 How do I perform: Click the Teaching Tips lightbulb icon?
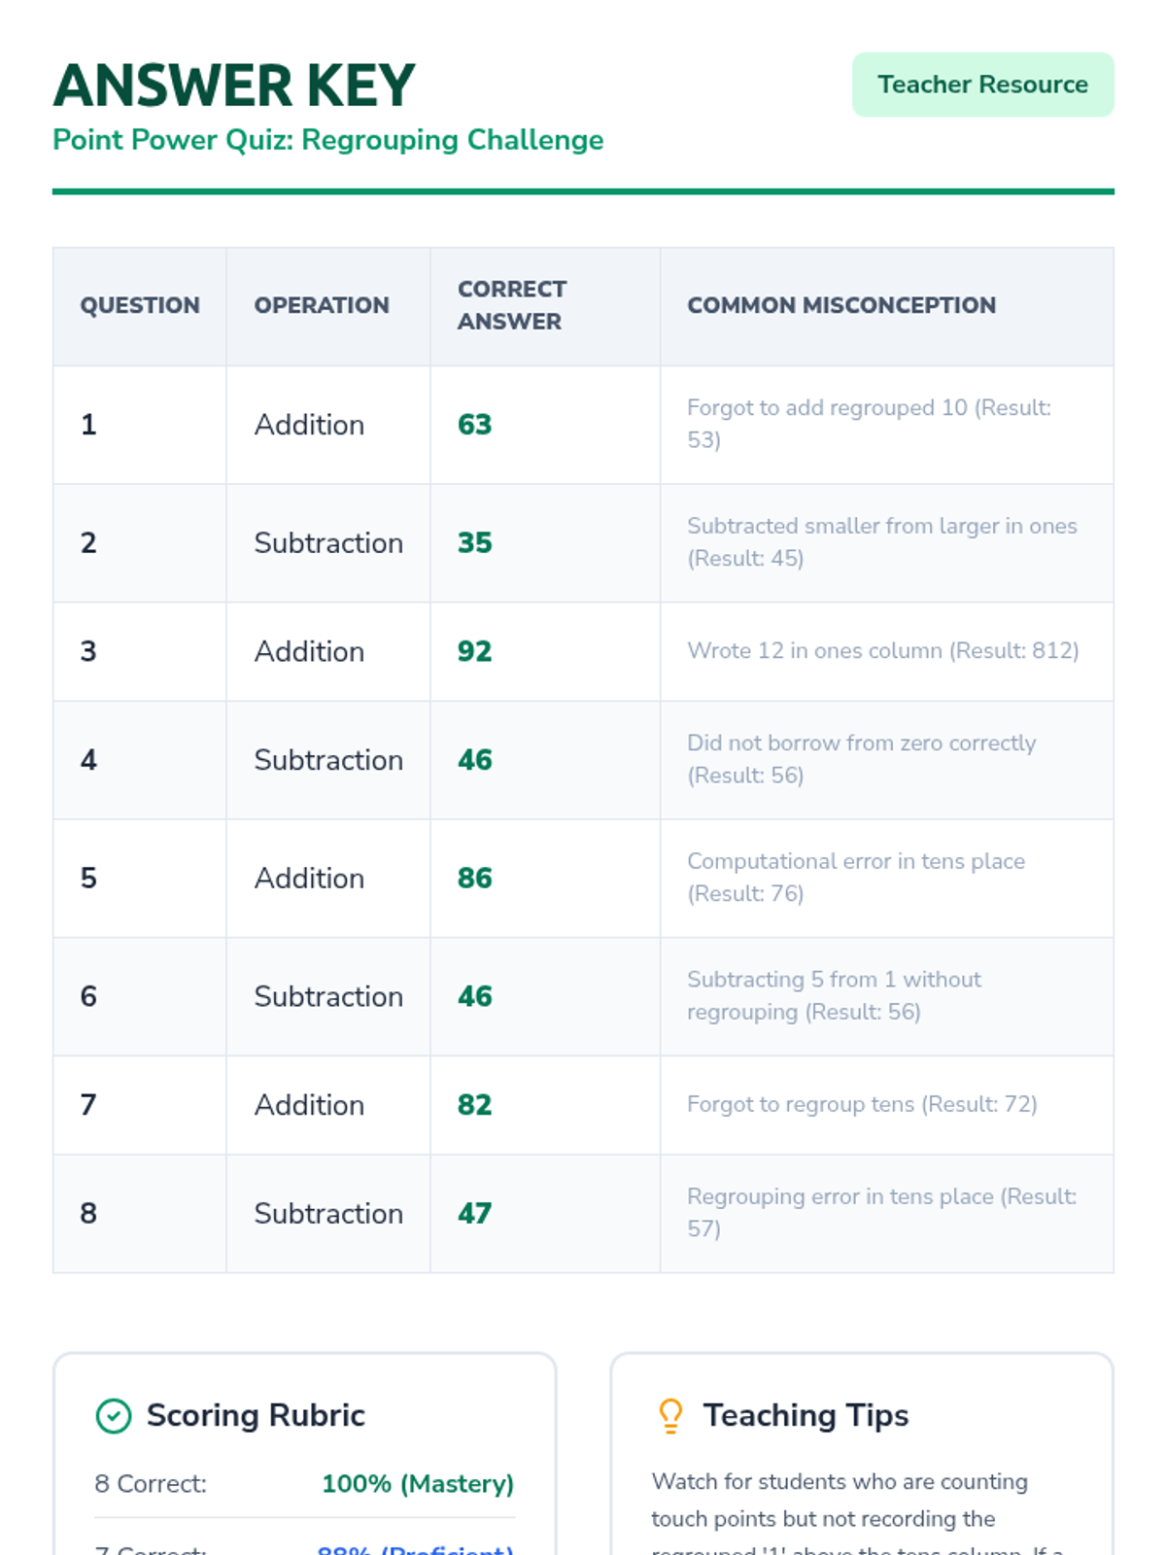tap(670, 1416)
